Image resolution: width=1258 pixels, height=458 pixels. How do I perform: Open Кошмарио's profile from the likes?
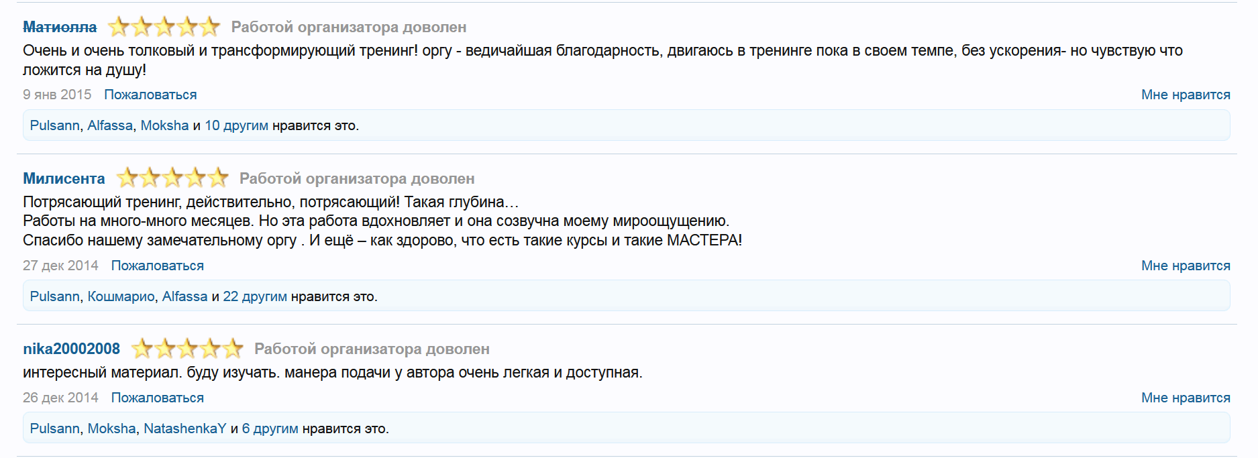coord(121,296)
